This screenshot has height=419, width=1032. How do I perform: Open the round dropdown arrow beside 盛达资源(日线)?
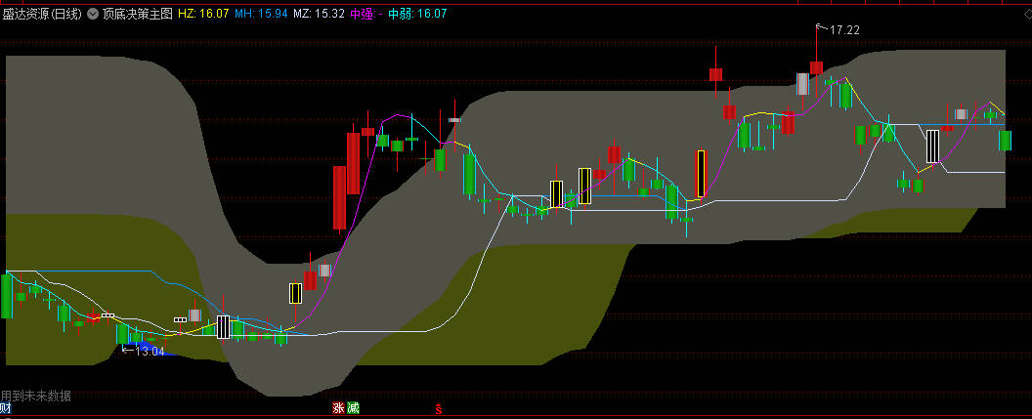(93, 13)
